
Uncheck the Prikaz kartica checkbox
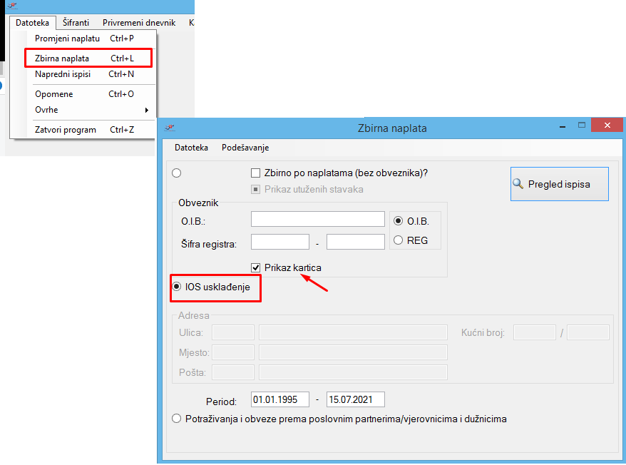[255, 267]
